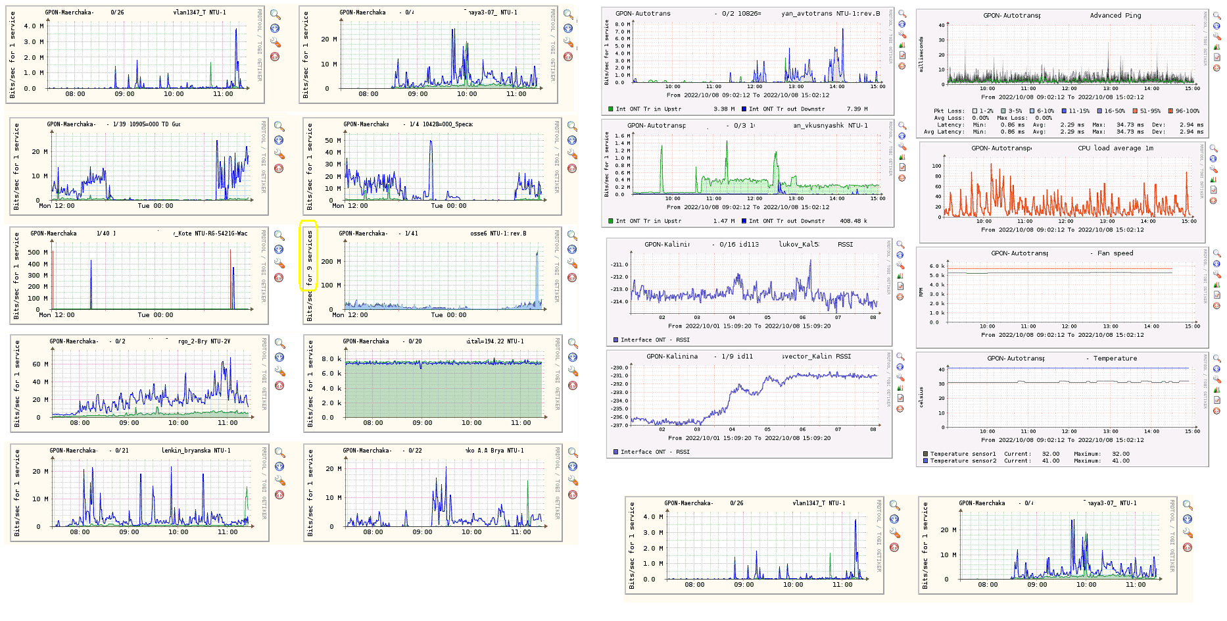Image resolution: width=1227 pixels, height=621 pixels.
Task: Open realtime bars icon beside yan_avtotrans graph
Action: tap(902, 45)
